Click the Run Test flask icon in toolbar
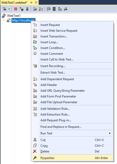Viewport: 117px width, 164px height. click(x=4, y=9)
